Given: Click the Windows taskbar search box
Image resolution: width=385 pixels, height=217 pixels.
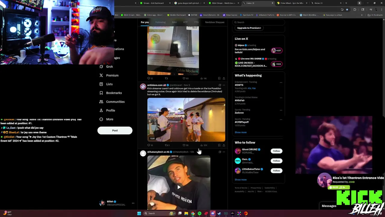Looking at the screenshot, I should (159, 213).
